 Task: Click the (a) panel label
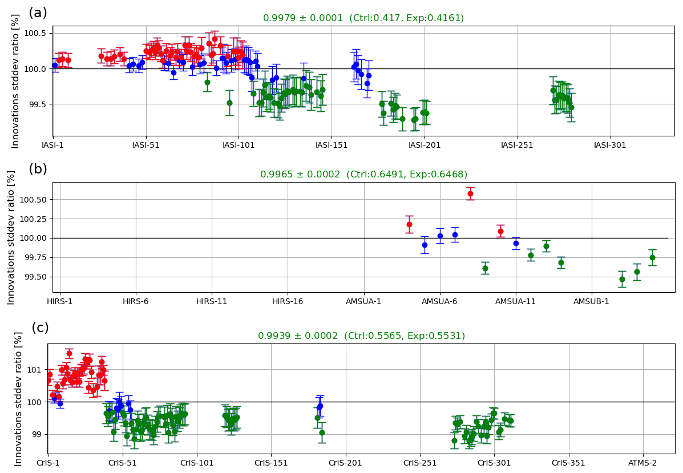[38, 13]
